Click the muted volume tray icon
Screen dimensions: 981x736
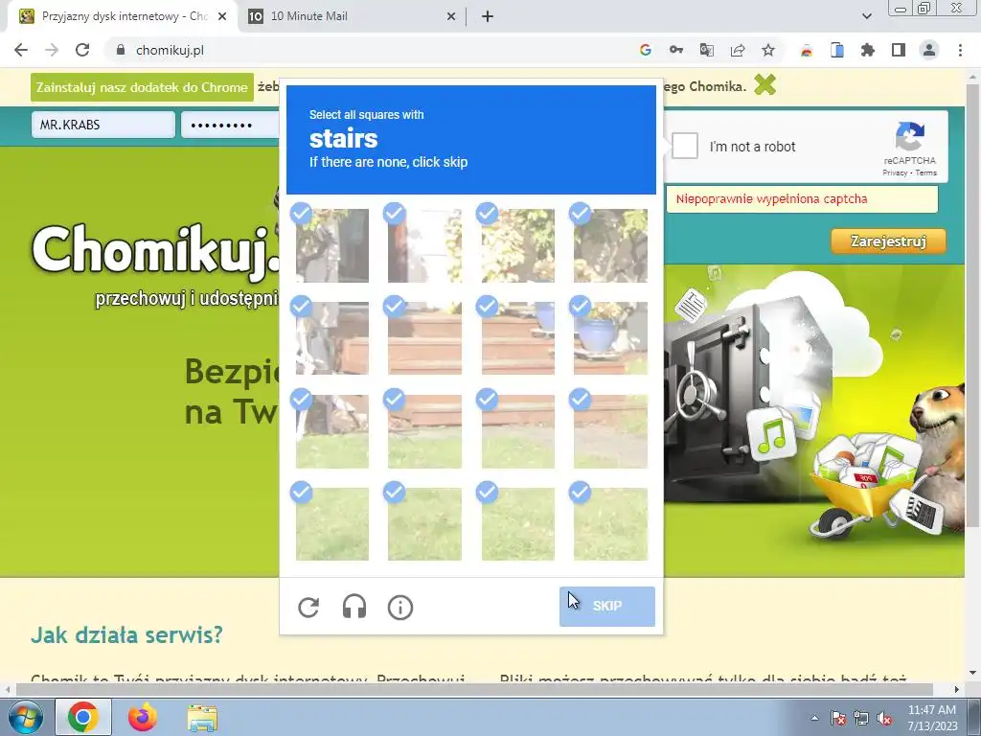884,718
